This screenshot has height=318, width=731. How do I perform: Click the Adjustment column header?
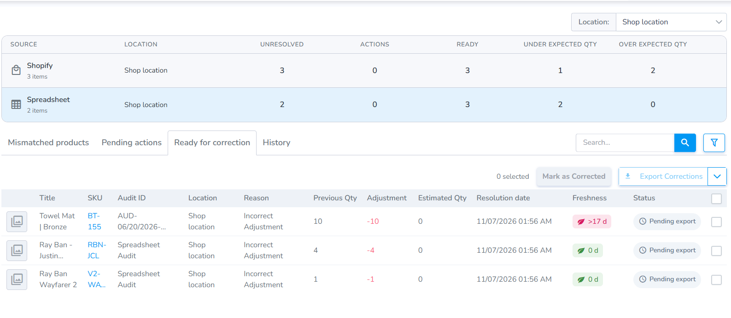click(x=386, y=198)
